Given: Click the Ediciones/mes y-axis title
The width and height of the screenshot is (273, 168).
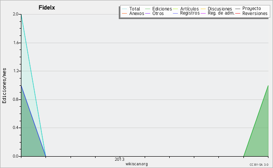Looking at the screenshot, I should (4, 86).
